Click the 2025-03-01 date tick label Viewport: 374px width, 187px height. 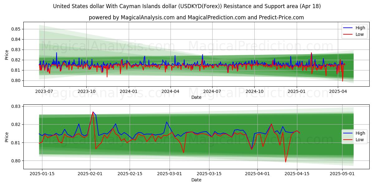pos(170,174)
